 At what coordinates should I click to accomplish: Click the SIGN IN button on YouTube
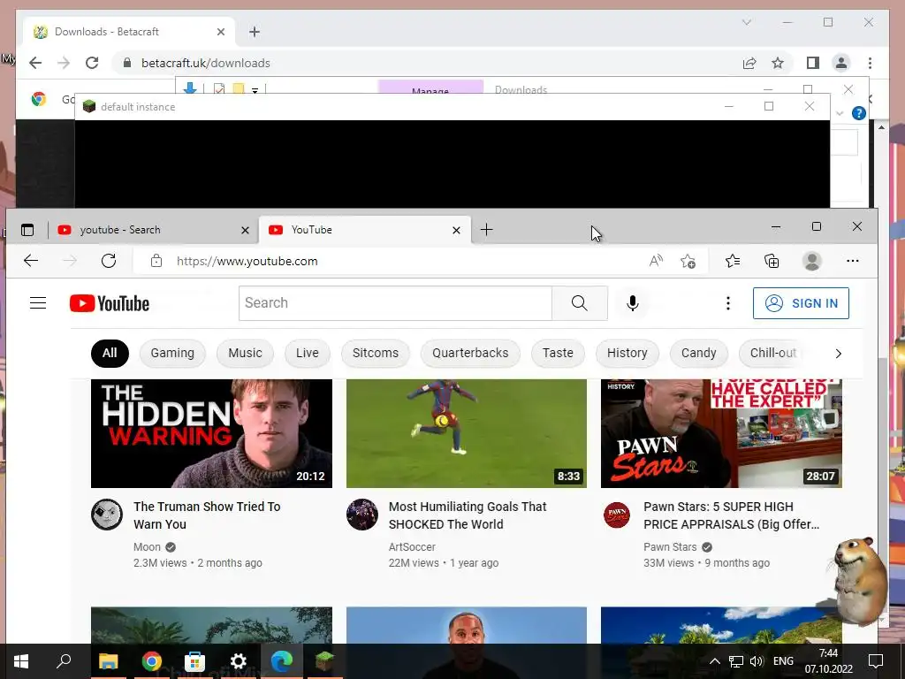[801, 303]
